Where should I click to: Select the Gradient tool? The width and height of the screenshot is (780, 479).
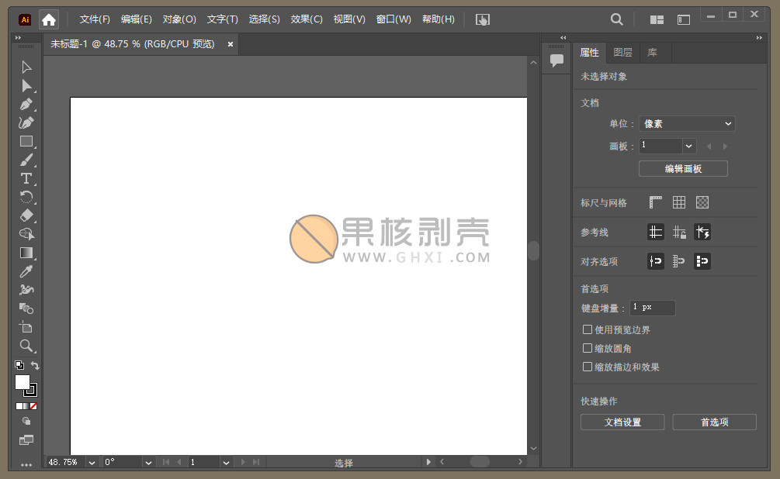(x=26, y=253)
